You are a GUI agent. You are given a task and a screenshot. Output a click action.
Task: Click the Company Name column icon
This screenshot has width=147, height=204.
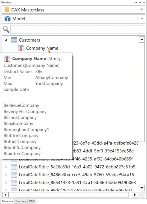click(21, 48)
